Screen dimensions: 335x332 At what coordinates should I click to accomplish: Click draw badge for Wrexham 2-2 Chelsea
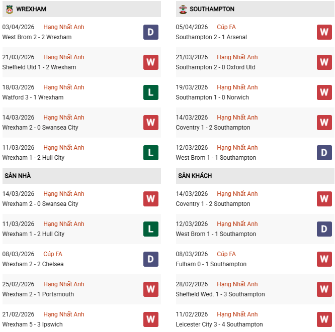click(x=150, y=259)
